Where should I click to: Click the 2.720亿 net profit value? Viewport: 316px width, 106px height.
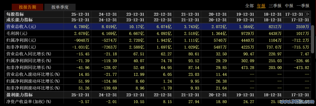pos(137,40)
